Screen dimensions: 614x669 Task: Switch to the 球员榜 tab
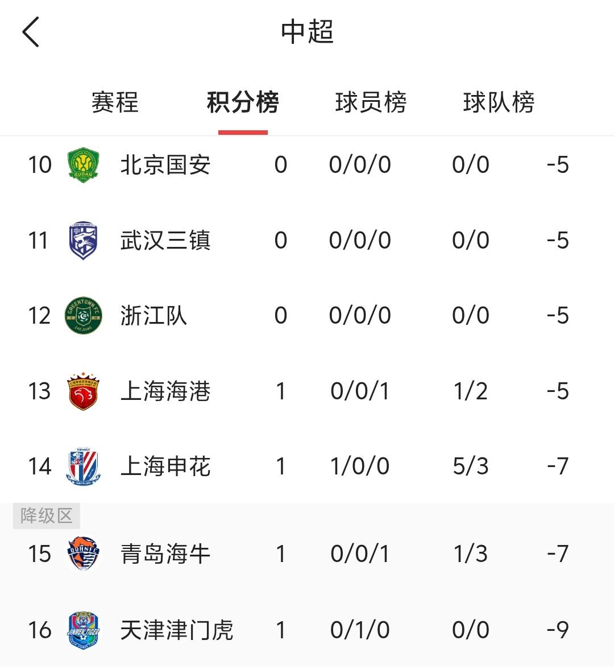pyautogui.click(x=371, y=102)
